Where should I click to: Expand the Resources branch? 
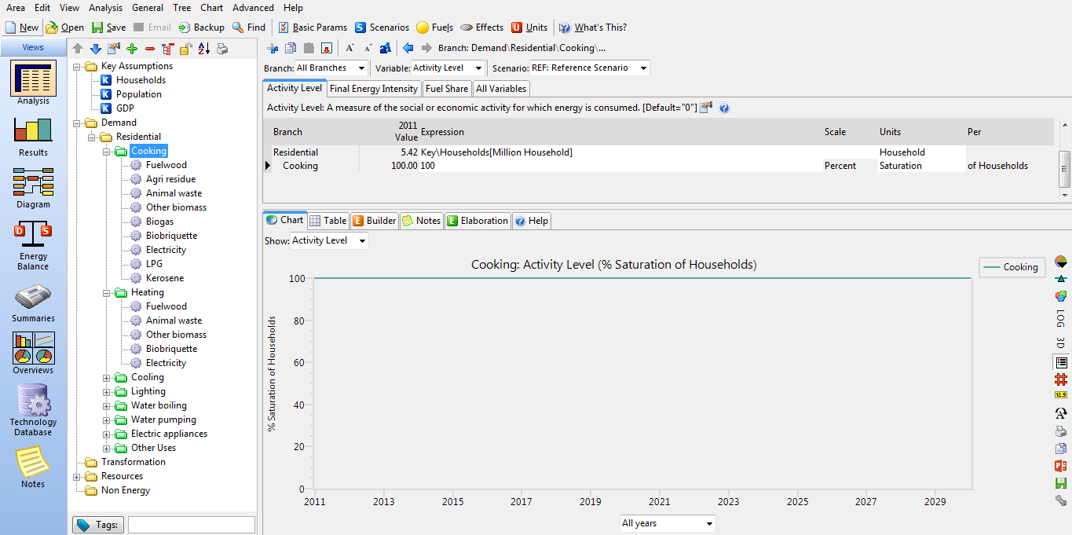[x=77, y=476]
